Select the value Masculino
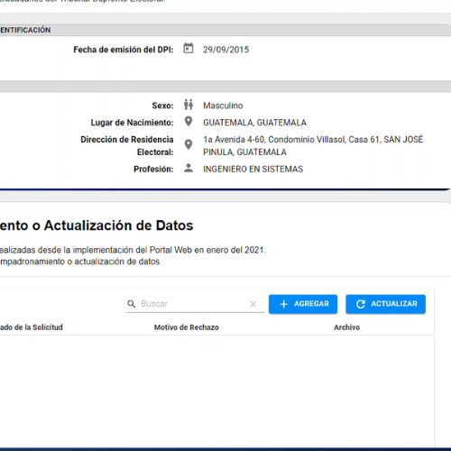This screenshot has width=451, height=451. tap(223, 106)
